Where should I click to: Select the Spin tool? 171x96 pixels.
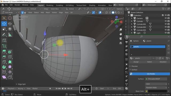(4, 67)
